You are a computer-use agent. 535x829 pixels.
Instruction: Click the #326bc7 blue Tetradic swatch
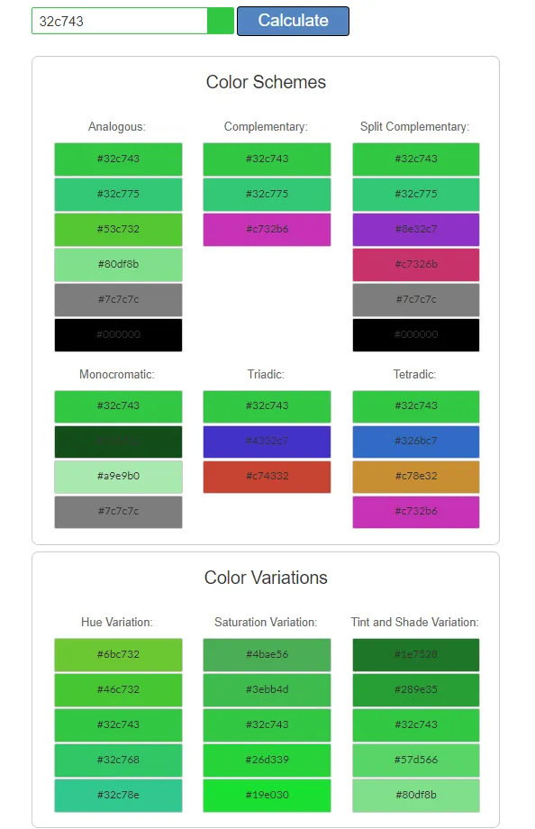point(416,442)
